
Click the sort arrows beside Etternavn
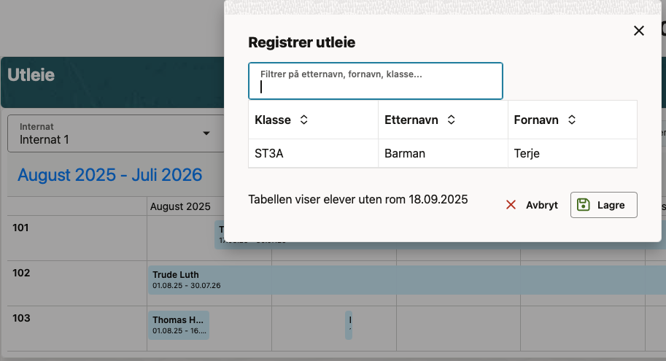tap(452, 120)
